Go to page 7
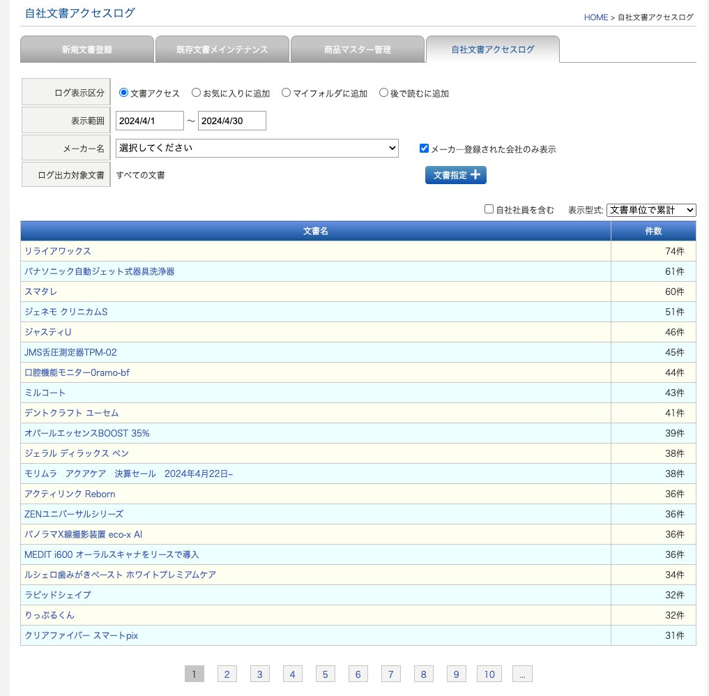709x696 pixels. 390,674
